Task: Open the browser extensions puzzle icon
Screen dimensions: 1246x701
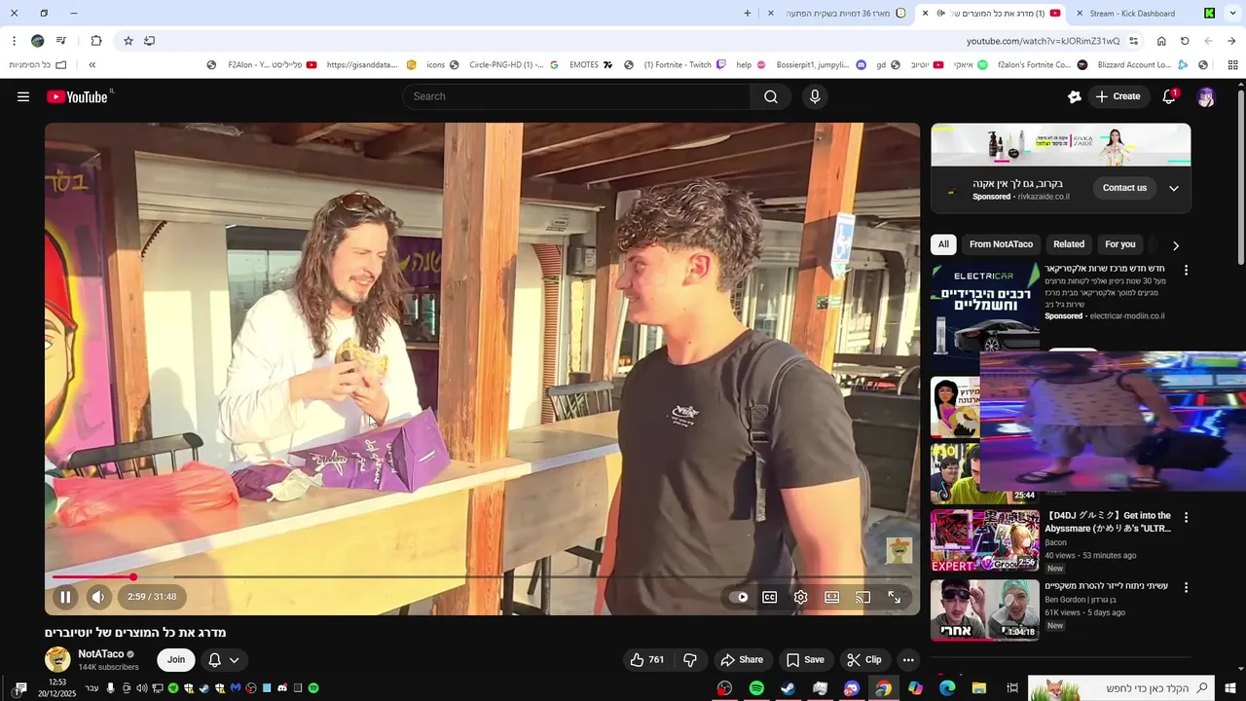Action: (96, 41)
